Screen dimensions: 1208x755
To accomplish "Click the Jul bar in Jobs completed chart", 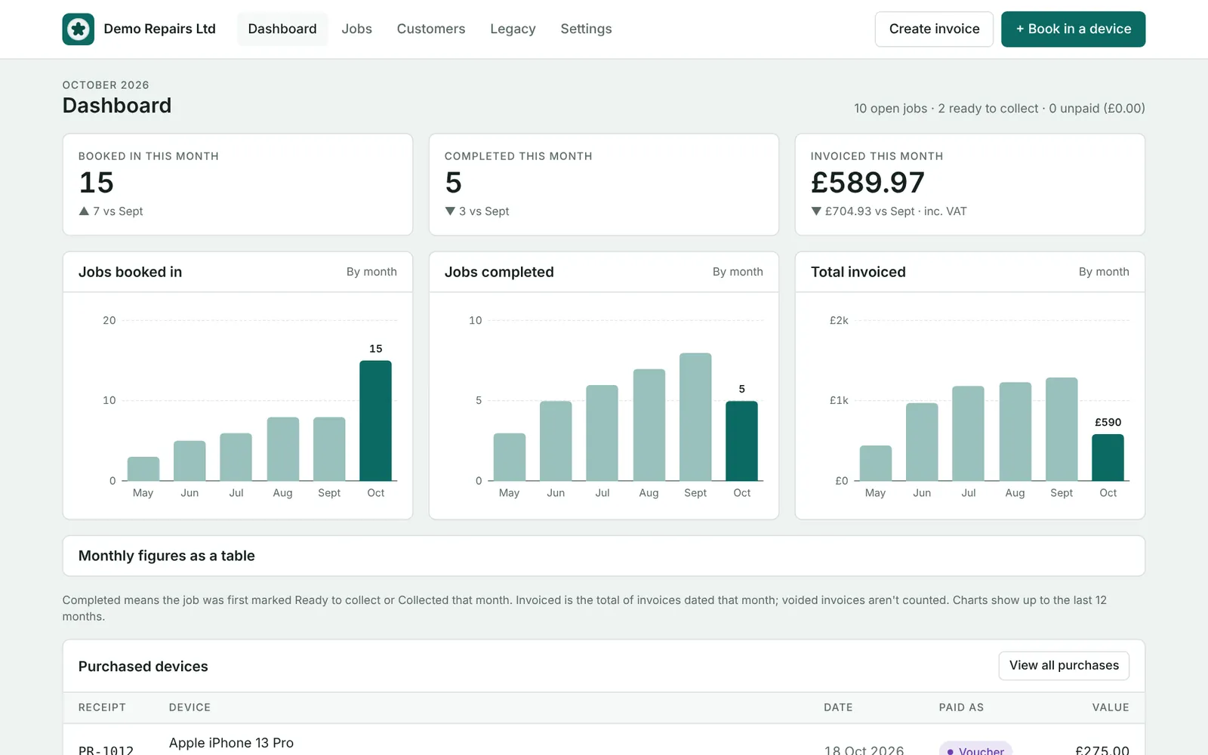I will tap(602, 433).
